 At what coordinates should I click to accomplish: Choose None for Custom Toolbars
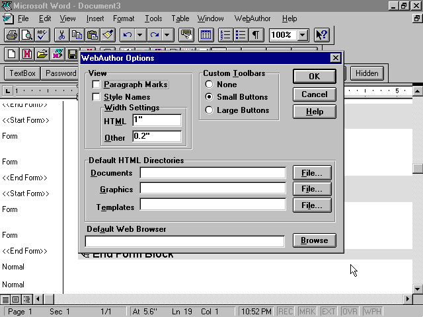point(210,85)
